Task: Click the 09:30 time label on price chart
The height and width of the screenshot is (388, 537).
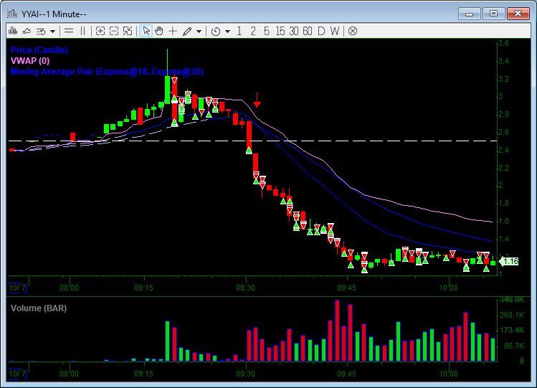Action: [245, 288]
